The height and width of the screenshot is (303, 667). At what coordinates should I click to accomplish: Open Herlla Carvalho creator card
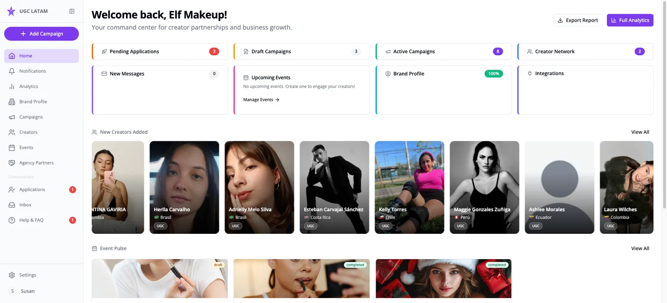184,188
